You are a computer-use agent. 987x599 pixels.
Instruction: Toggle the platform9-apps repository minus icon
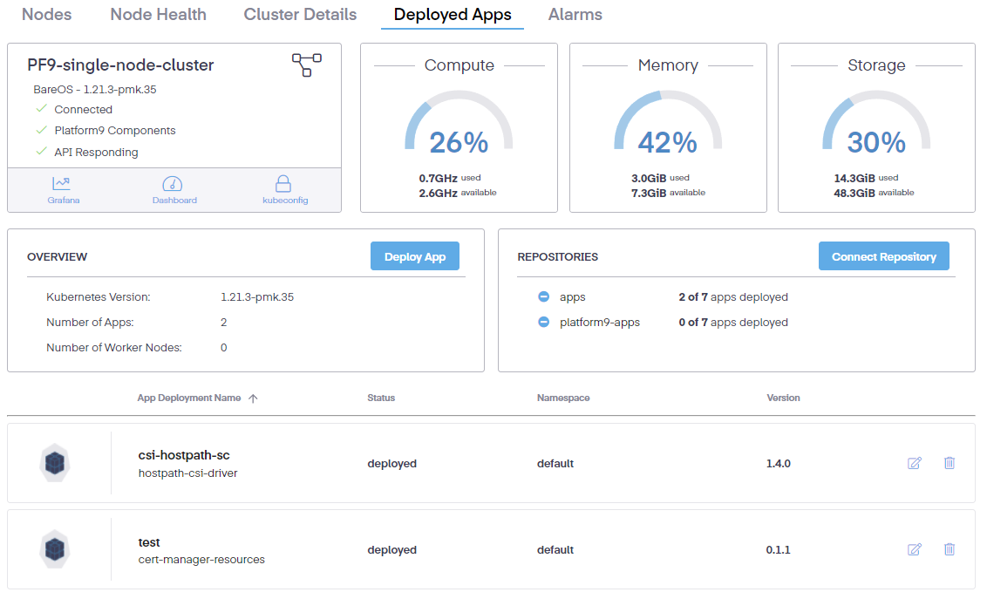tap(543, 323)
